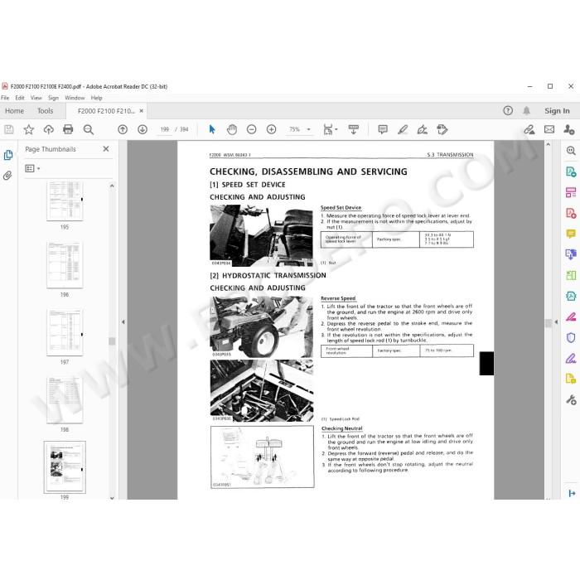Select page 195 thumbnail

click(x=65, y=201)
